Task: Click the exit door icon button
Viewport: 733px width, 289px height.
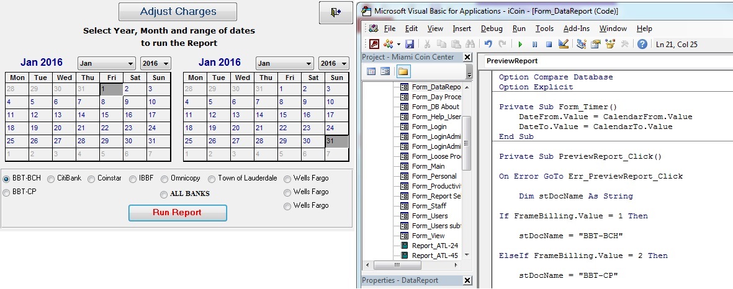Action: coord(336,12)
